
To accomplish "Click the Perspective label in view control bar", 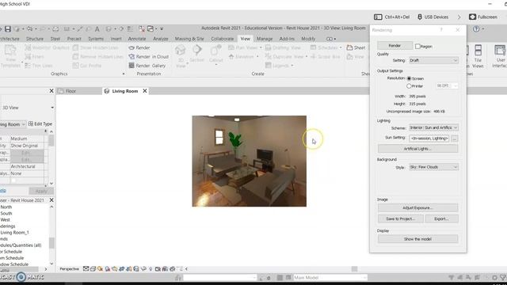I will pyautogui.click(x=69, y=269).
